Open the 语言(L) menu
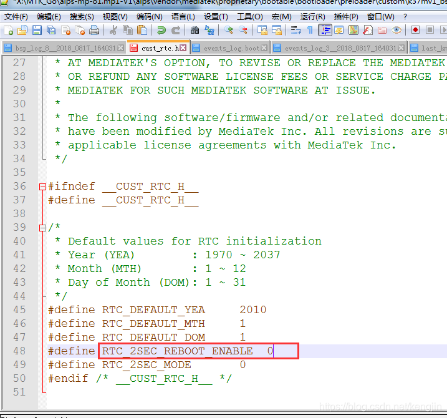Screen dimensions: 447x418 coord(183,17)
